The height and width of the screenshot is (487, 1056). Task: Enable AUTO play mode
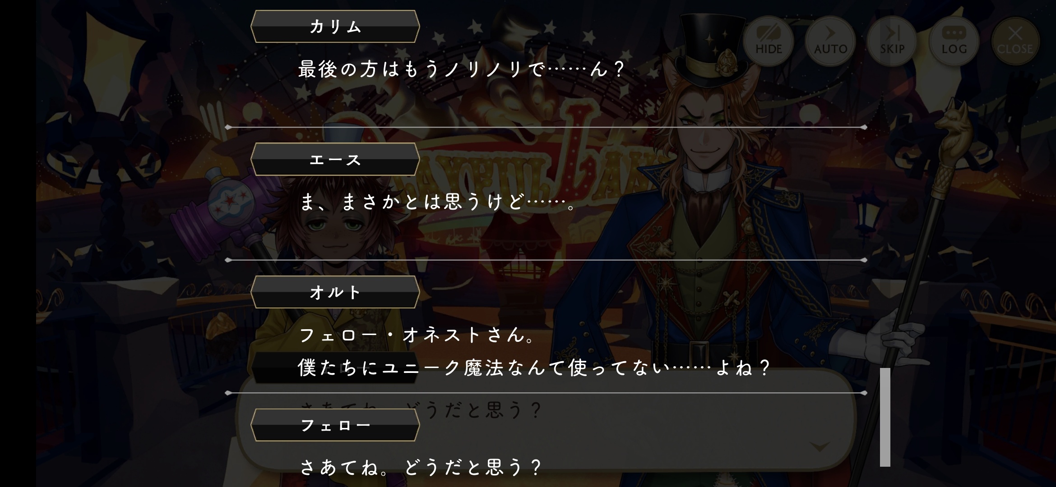pos(830,41)
